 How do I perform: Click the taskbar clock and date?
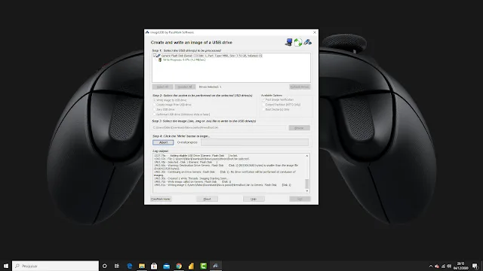(x=461, y=266)
